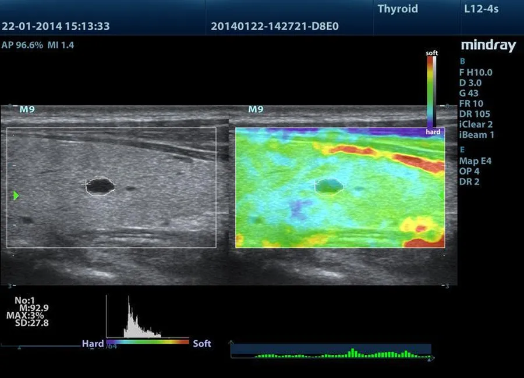Select the L12-4s probe label
The height and width of the screenshot is (378, 524).
coord(481,9)
